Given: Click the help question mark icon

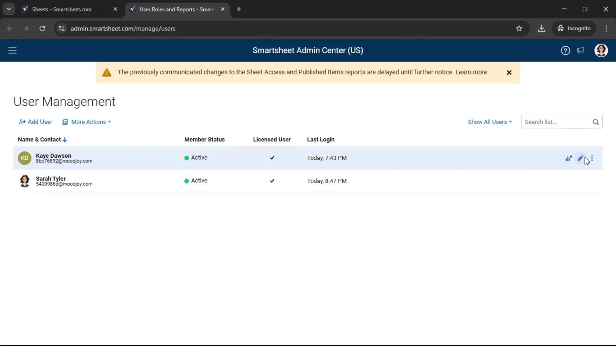Looking at the screenshot, I should (x=565, y=51).
